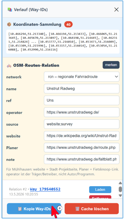This screenshot has height=220, width=125.
Task: Click the Kopie Way-IDs button
Action: pyautogui.click(x=34, y=209)
